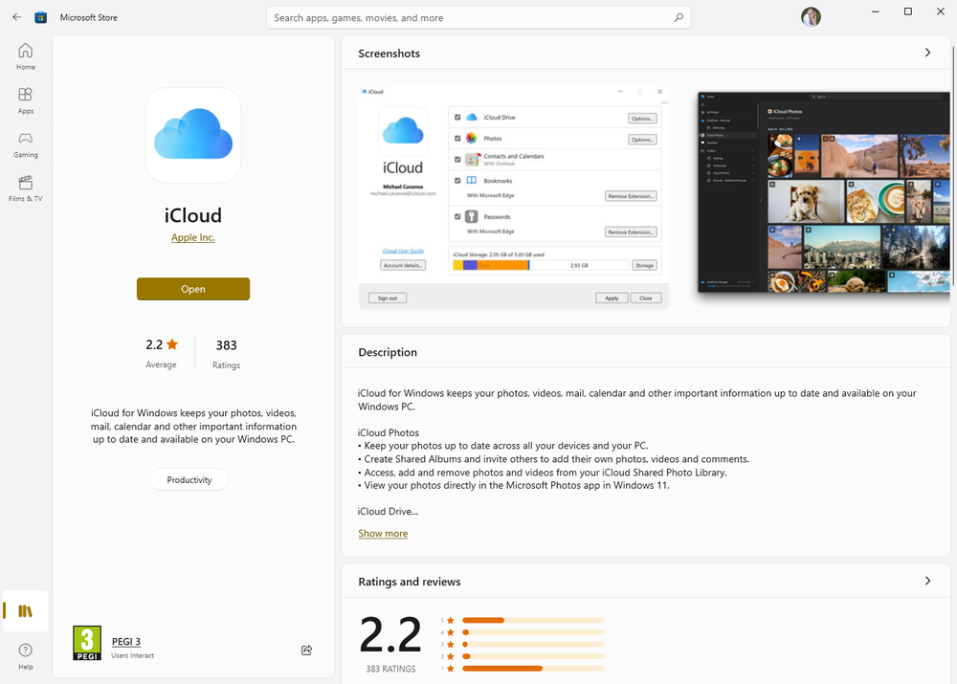Click the search magnifier icon
Viewport: 957px width, 684px height.
click(679, 17)
